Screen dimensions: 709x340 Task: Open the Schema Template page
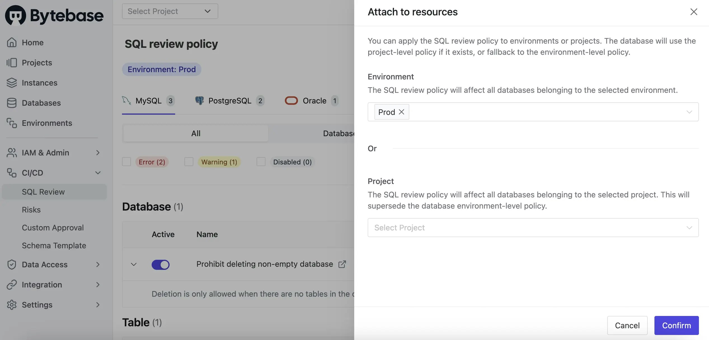click(x=54, y=245)
